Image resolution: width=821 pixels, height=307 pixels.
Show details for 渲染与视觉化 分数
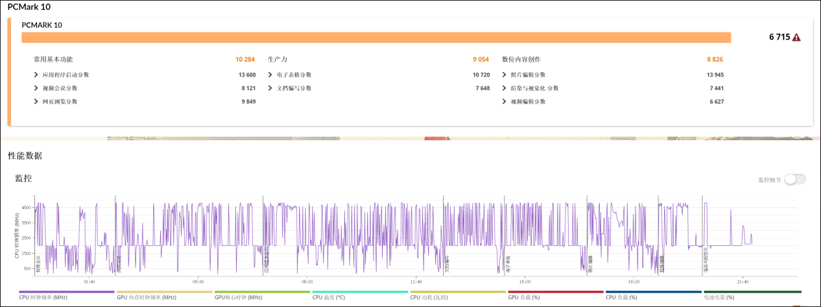tap(504, 88)
